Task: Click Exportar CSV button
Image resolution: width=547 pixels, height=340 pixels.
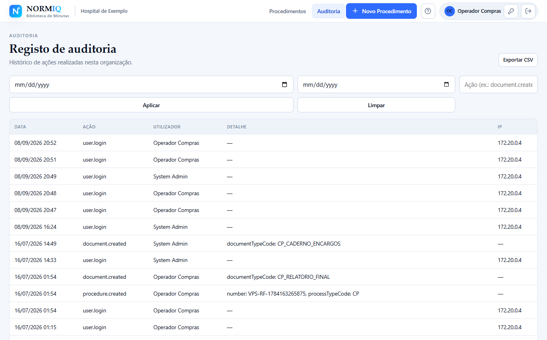Action: click(x=518, y=60)
